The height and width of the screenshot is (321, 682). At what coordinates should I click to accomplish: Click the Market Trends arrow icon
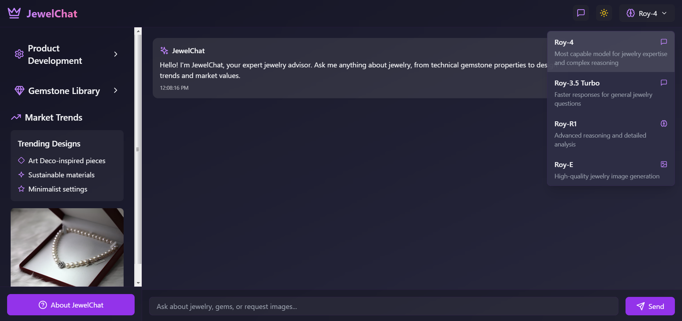[16, 117]
